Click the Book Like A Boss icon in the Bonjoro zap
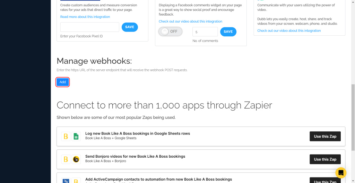Image resolution: width=355 pixels, height=183 pixels. coord(66,159)
